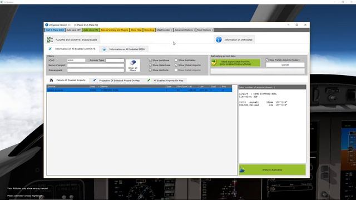Screen dimensions: 356x200
Task: Toggle Show HeliPorts checkbox
Action: pyautogui.click(x=150, y=70)
